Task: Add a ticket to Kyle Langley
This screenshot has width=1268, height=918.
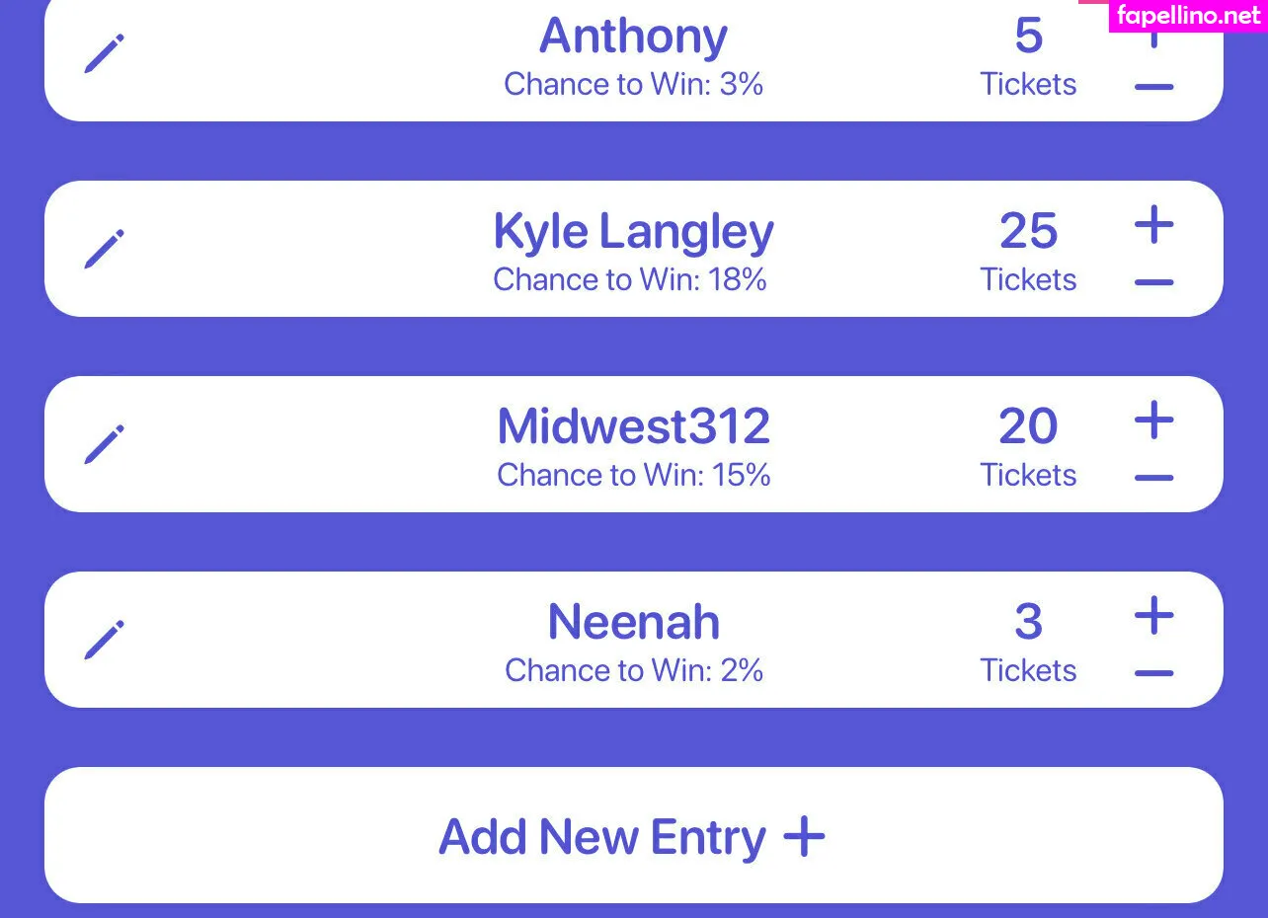Action: point(1153,226)
